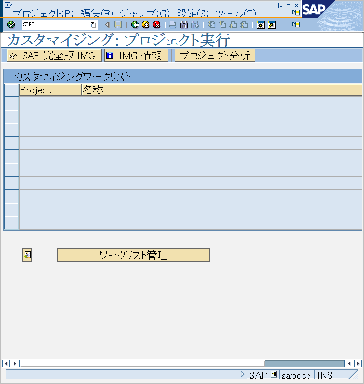Click the red Cancel icon

click(x=157, y=25)
